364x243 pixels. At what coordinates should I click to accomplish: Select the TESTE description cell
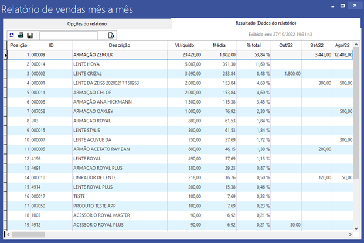click(120, 196)
